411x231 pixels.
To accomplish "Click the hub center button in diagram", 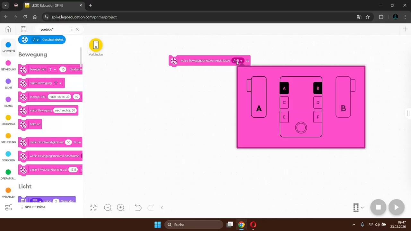I will (x=301, y=128).
